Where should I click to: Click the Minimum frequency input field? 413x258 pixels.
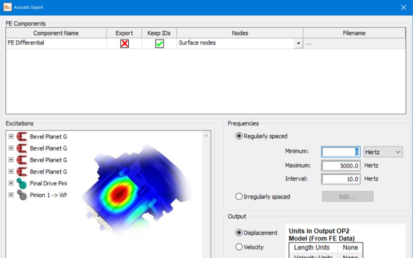point(341,152)
